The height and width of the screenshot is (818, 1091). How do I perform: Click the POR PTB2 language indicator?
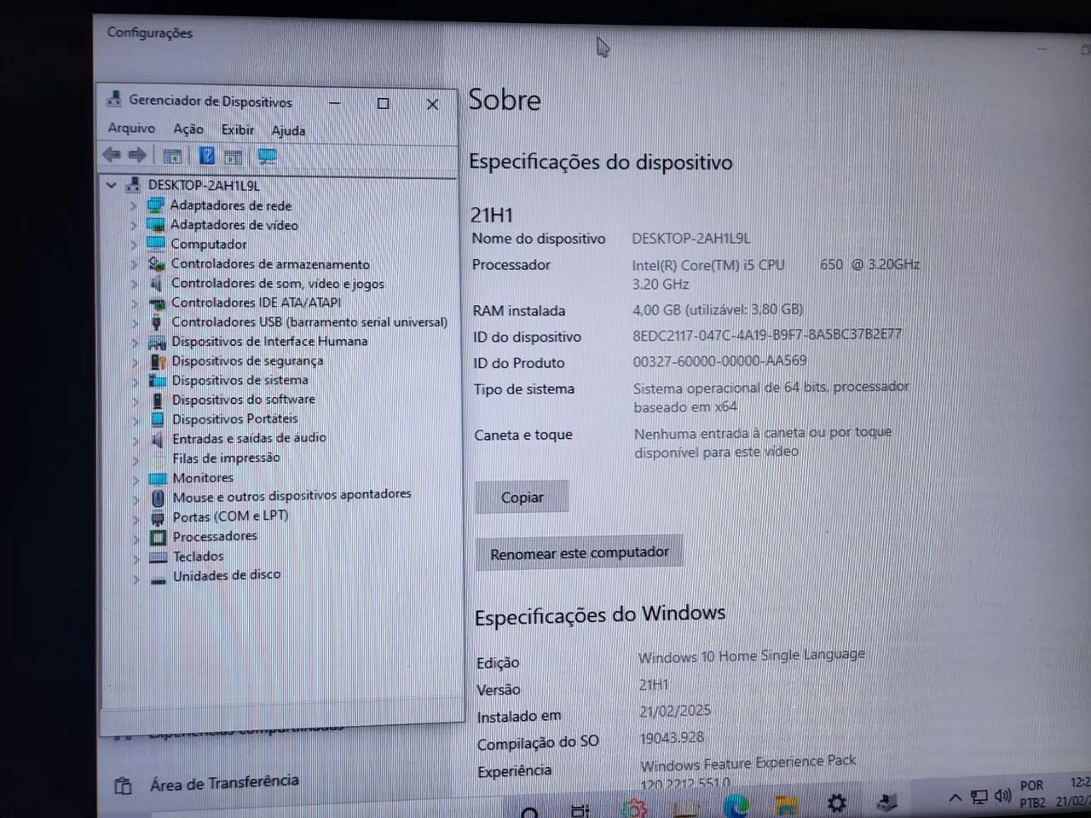[1032, 794]
